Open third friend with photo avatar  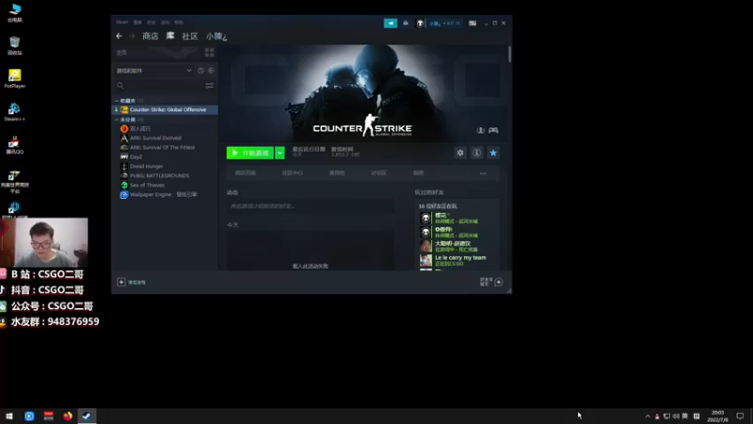click(x=457, y=246)
